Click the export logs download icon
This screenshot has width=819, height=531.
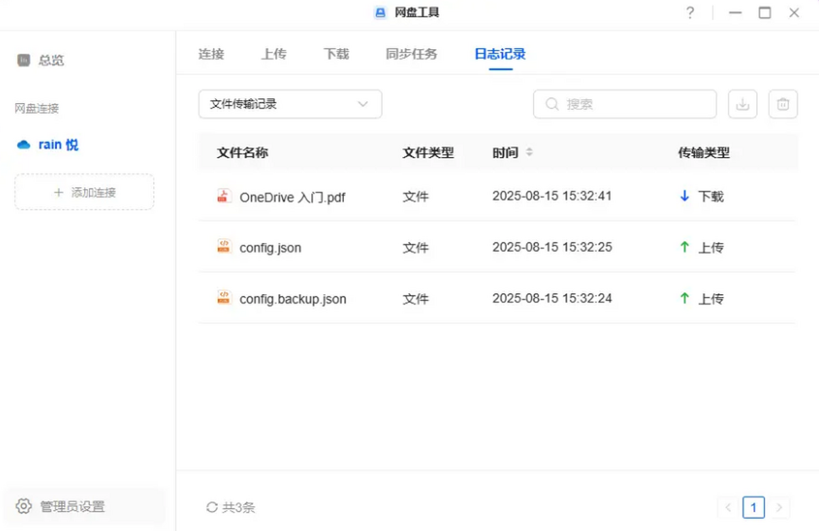[x=743, y=104]
